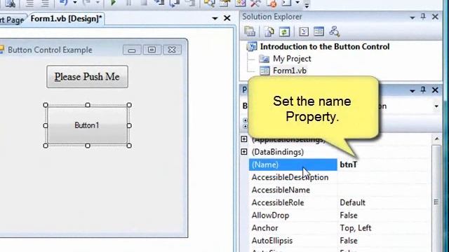Open the Toolbox via hammer-wrench icon
The height and width of the screenshot is (252, 449).
tap(255, 3)
